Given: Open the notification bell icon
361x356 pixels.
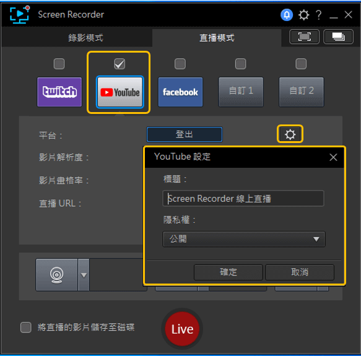Looking at the screenshot, I should click(x=287, y=15).
